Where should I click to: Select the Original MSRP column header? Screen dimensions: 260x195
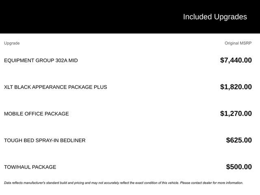point(238,43)
